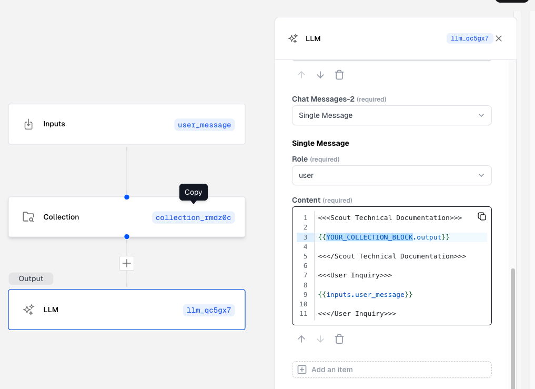Move item down using arrow above Chat Messages-2
Image resolution: width=535 pixels, height=389 pixels.
[x=320, y=75]
